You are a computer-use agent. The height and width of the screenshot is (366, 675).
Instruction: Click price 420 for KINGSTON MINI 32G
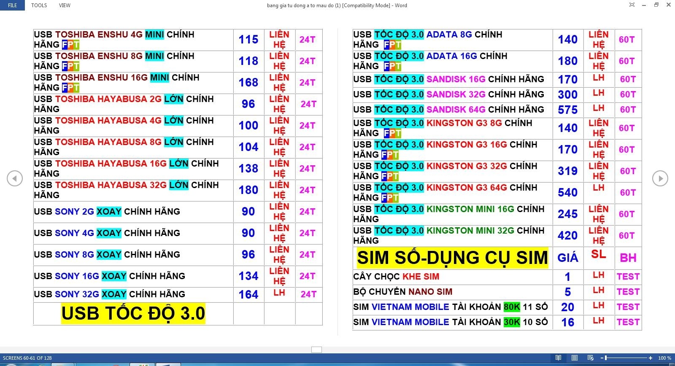tap(568, 236)
